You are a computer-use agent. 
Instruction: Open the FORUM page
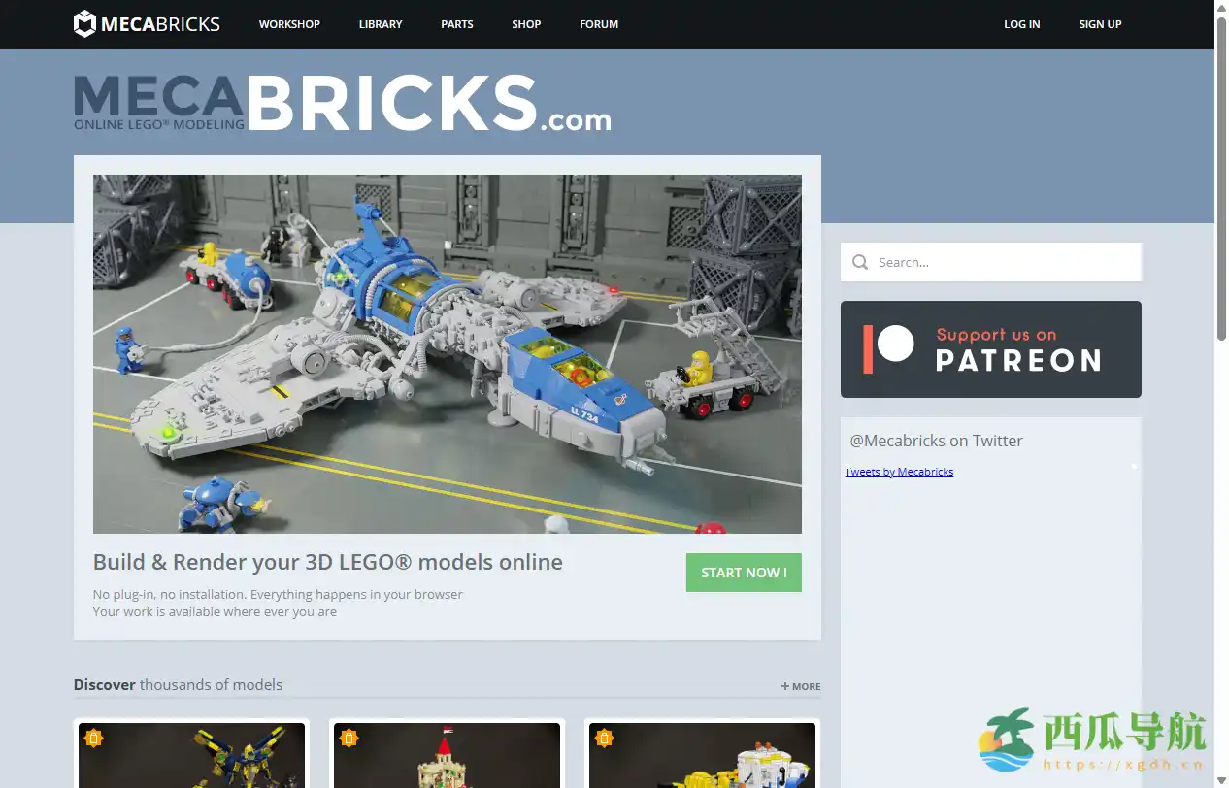(598, 24)
